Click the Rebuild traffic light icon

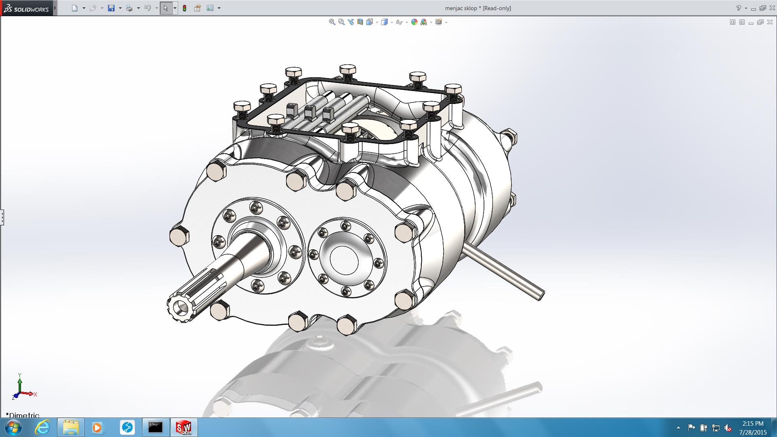(185, 8)
